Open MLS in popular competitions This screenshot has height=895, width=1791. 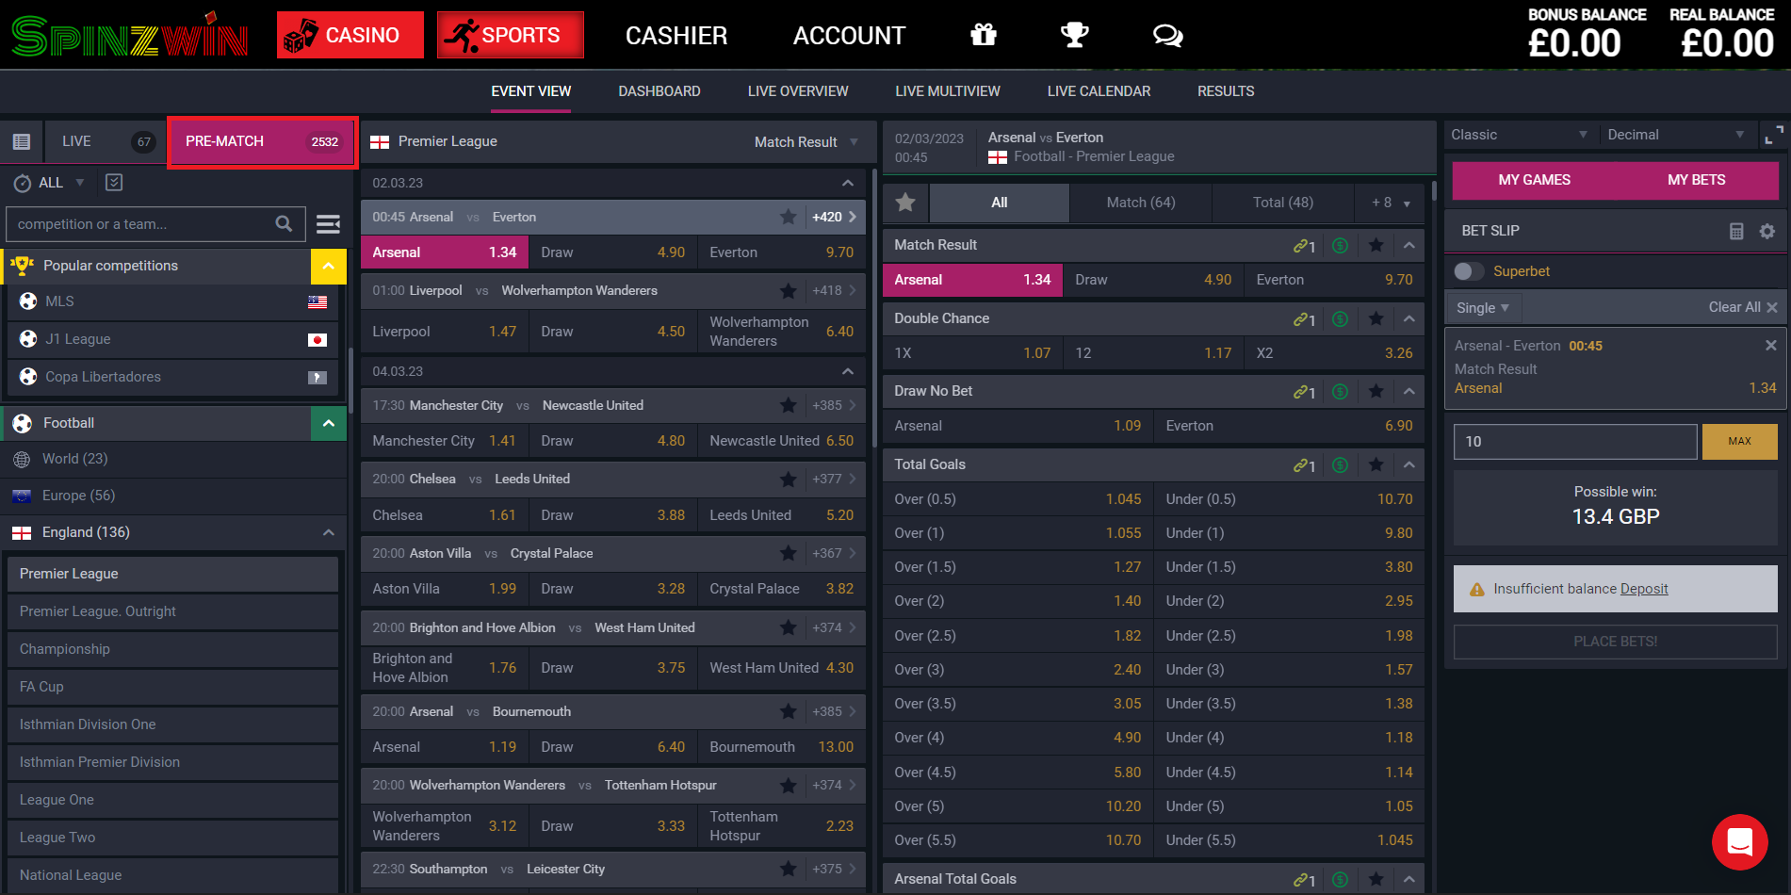pyautogui.click(x=172, y=301)
